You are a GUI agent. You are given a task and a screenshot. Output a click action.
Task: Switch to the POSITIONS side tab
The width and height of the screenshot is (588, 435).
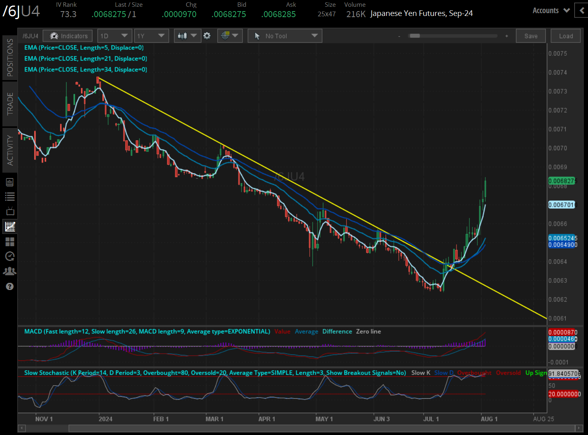10,58
